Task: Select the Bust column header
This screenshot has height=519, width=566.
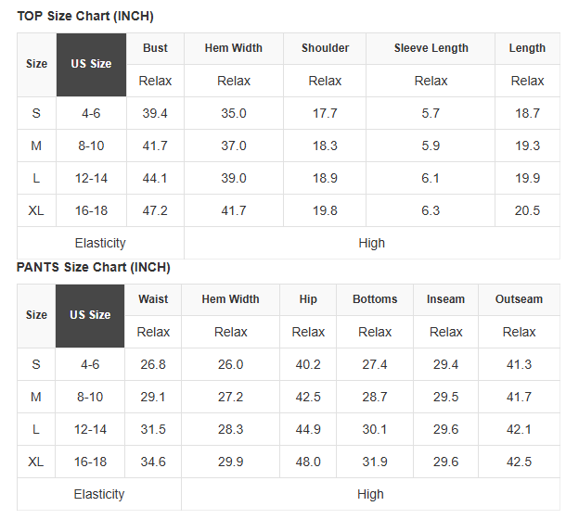Action: point(155,48)
